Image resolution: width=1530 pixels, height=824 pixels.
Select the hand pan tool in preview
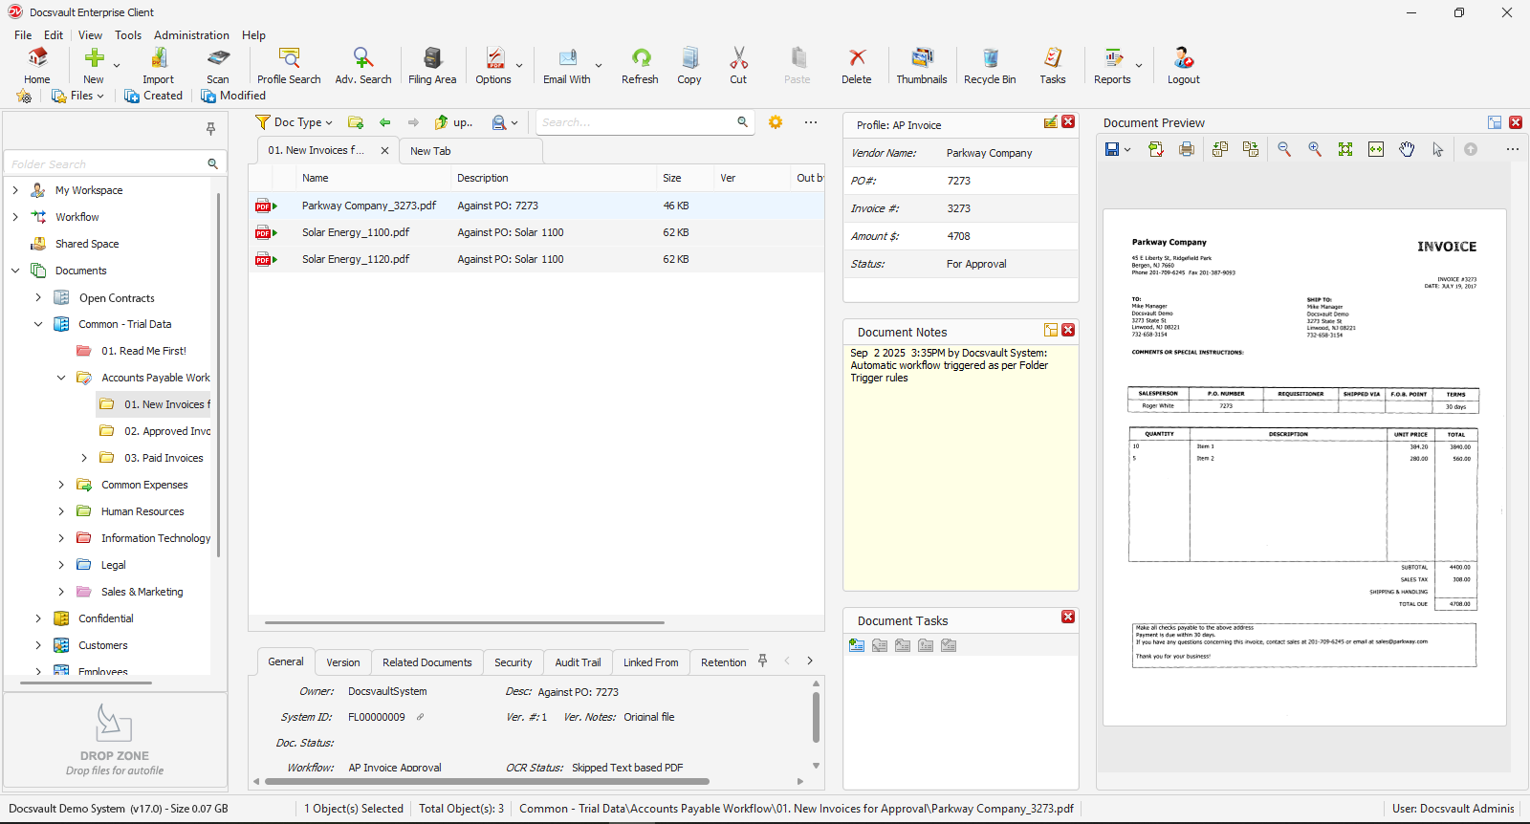1407,149
